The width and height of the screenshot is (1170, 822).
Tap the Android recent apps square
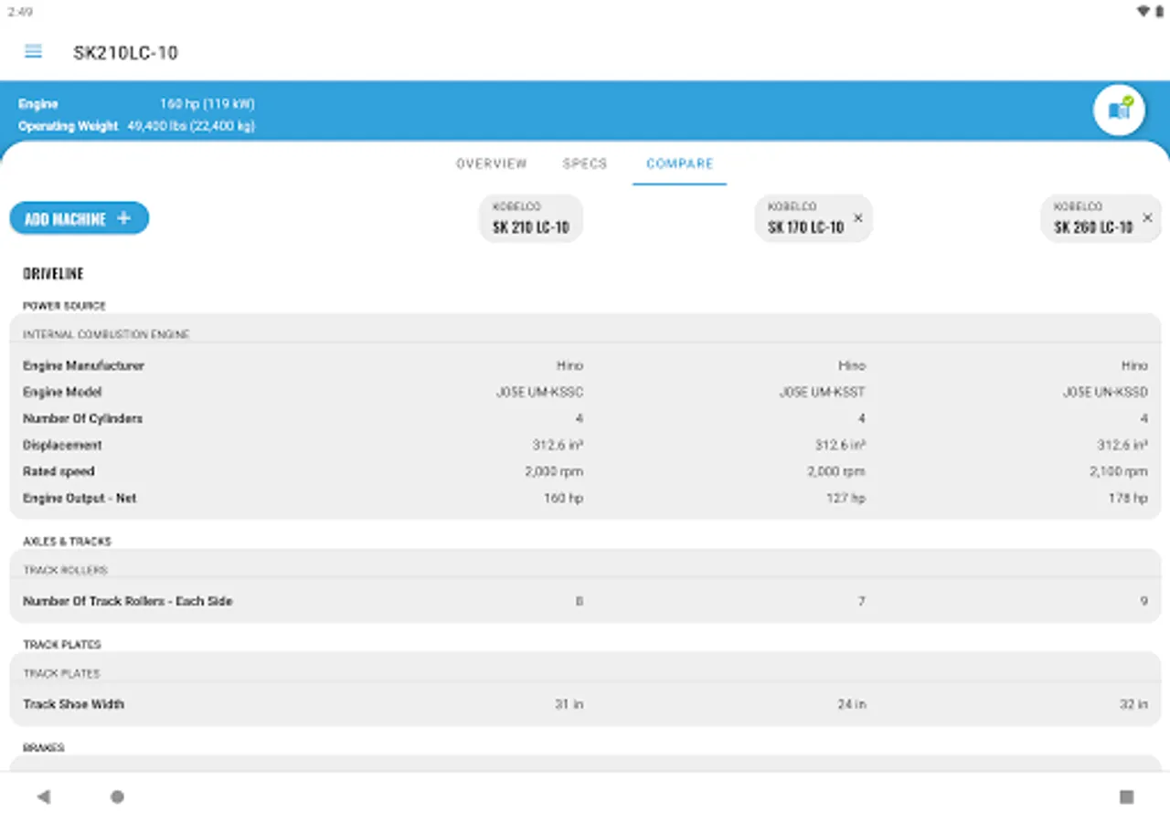1126,796
